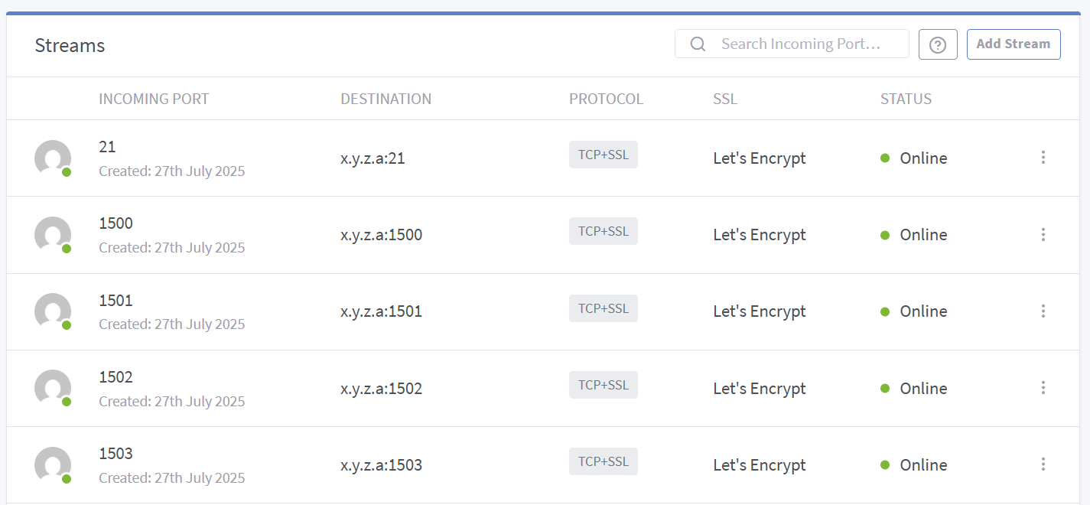Open three-dot menu for port 1501 stream
Viewport: 1090px width, 505px height.
pyautogui.click(x=1043, y=311)
